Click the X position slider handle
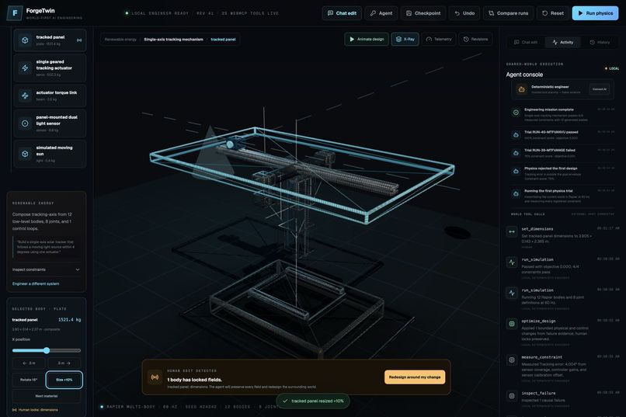 pos(47,350)
